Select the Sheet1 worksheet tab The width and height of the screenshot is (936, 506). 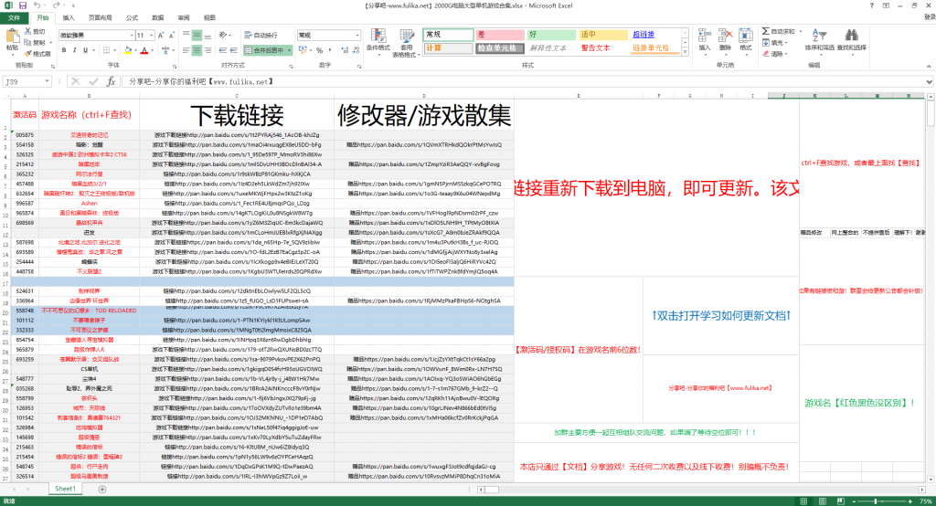[x=65, y=489]
